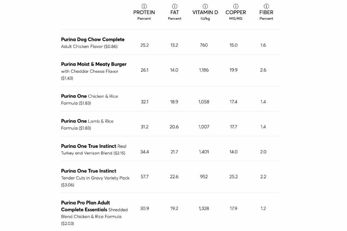Click the VITAMIN D column header
Image resolution: width=347 pixels, height=231 pixels.
pyautogui.click(x=205, y=13)
